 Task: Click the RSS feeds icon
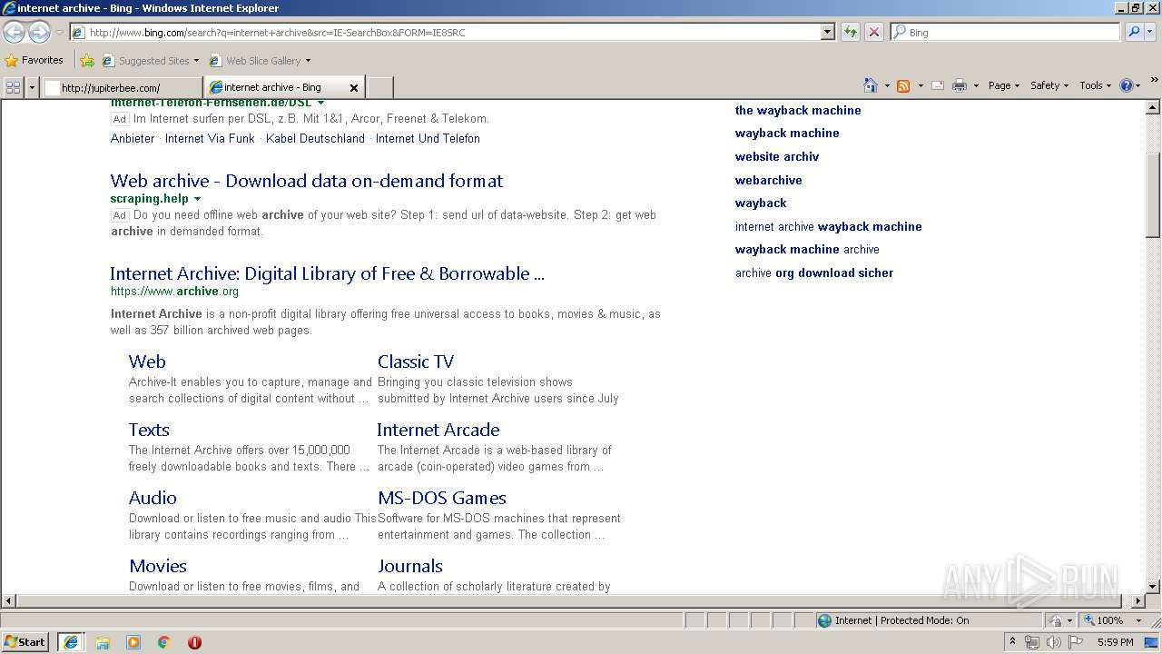pyautogui.click(x=903, y=85)
